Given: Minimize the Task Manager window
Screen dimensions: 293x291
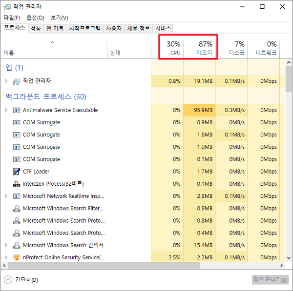Looking at the screenshot, I should 242,7.
